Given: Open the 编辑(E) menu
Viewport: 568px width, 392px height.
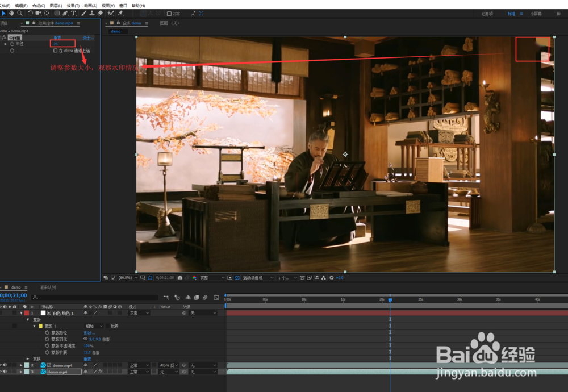Looking at the screenshot, I should (x=21, y=6).
